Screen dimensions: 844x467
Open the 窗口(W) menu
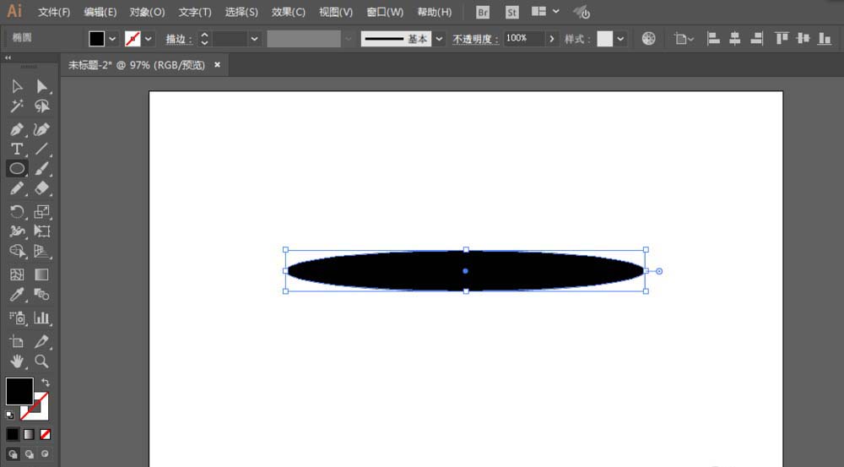coord(384,12)
